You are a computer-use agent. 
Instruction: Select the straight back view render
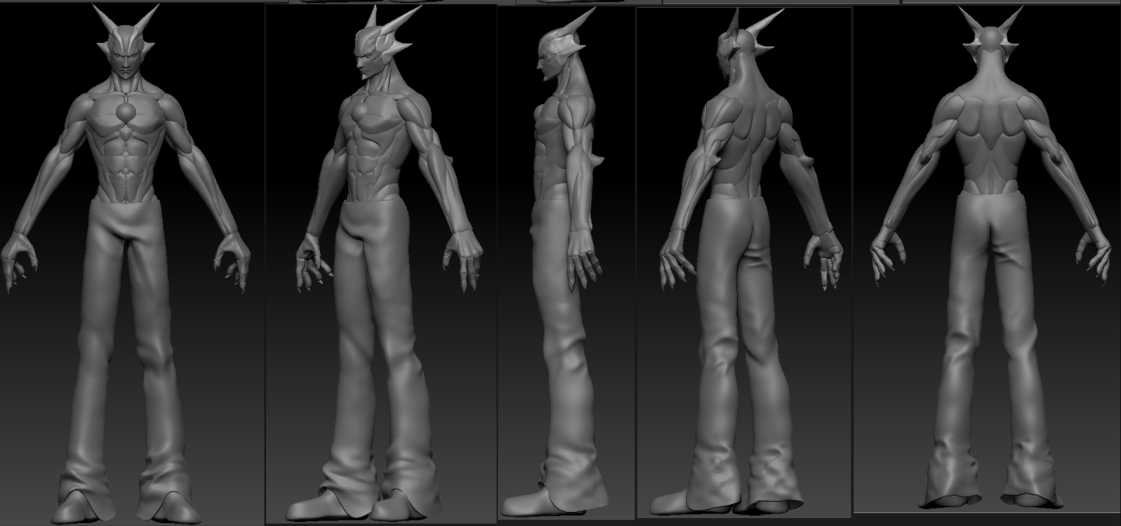[987, 259]
